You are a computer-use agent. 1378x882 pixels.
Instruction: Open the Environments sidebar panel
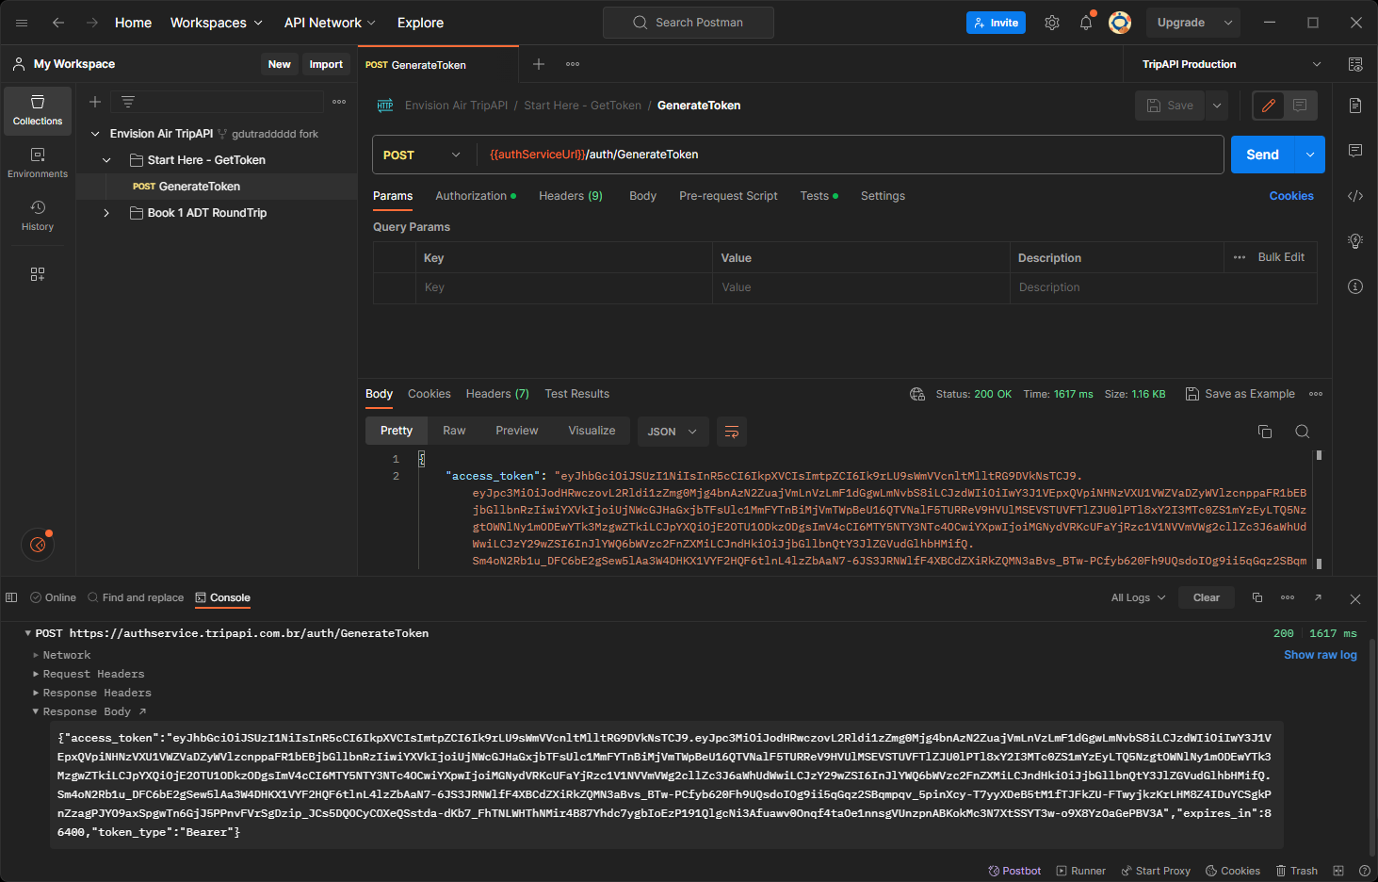pyautogui.click(x=38, y=163)
